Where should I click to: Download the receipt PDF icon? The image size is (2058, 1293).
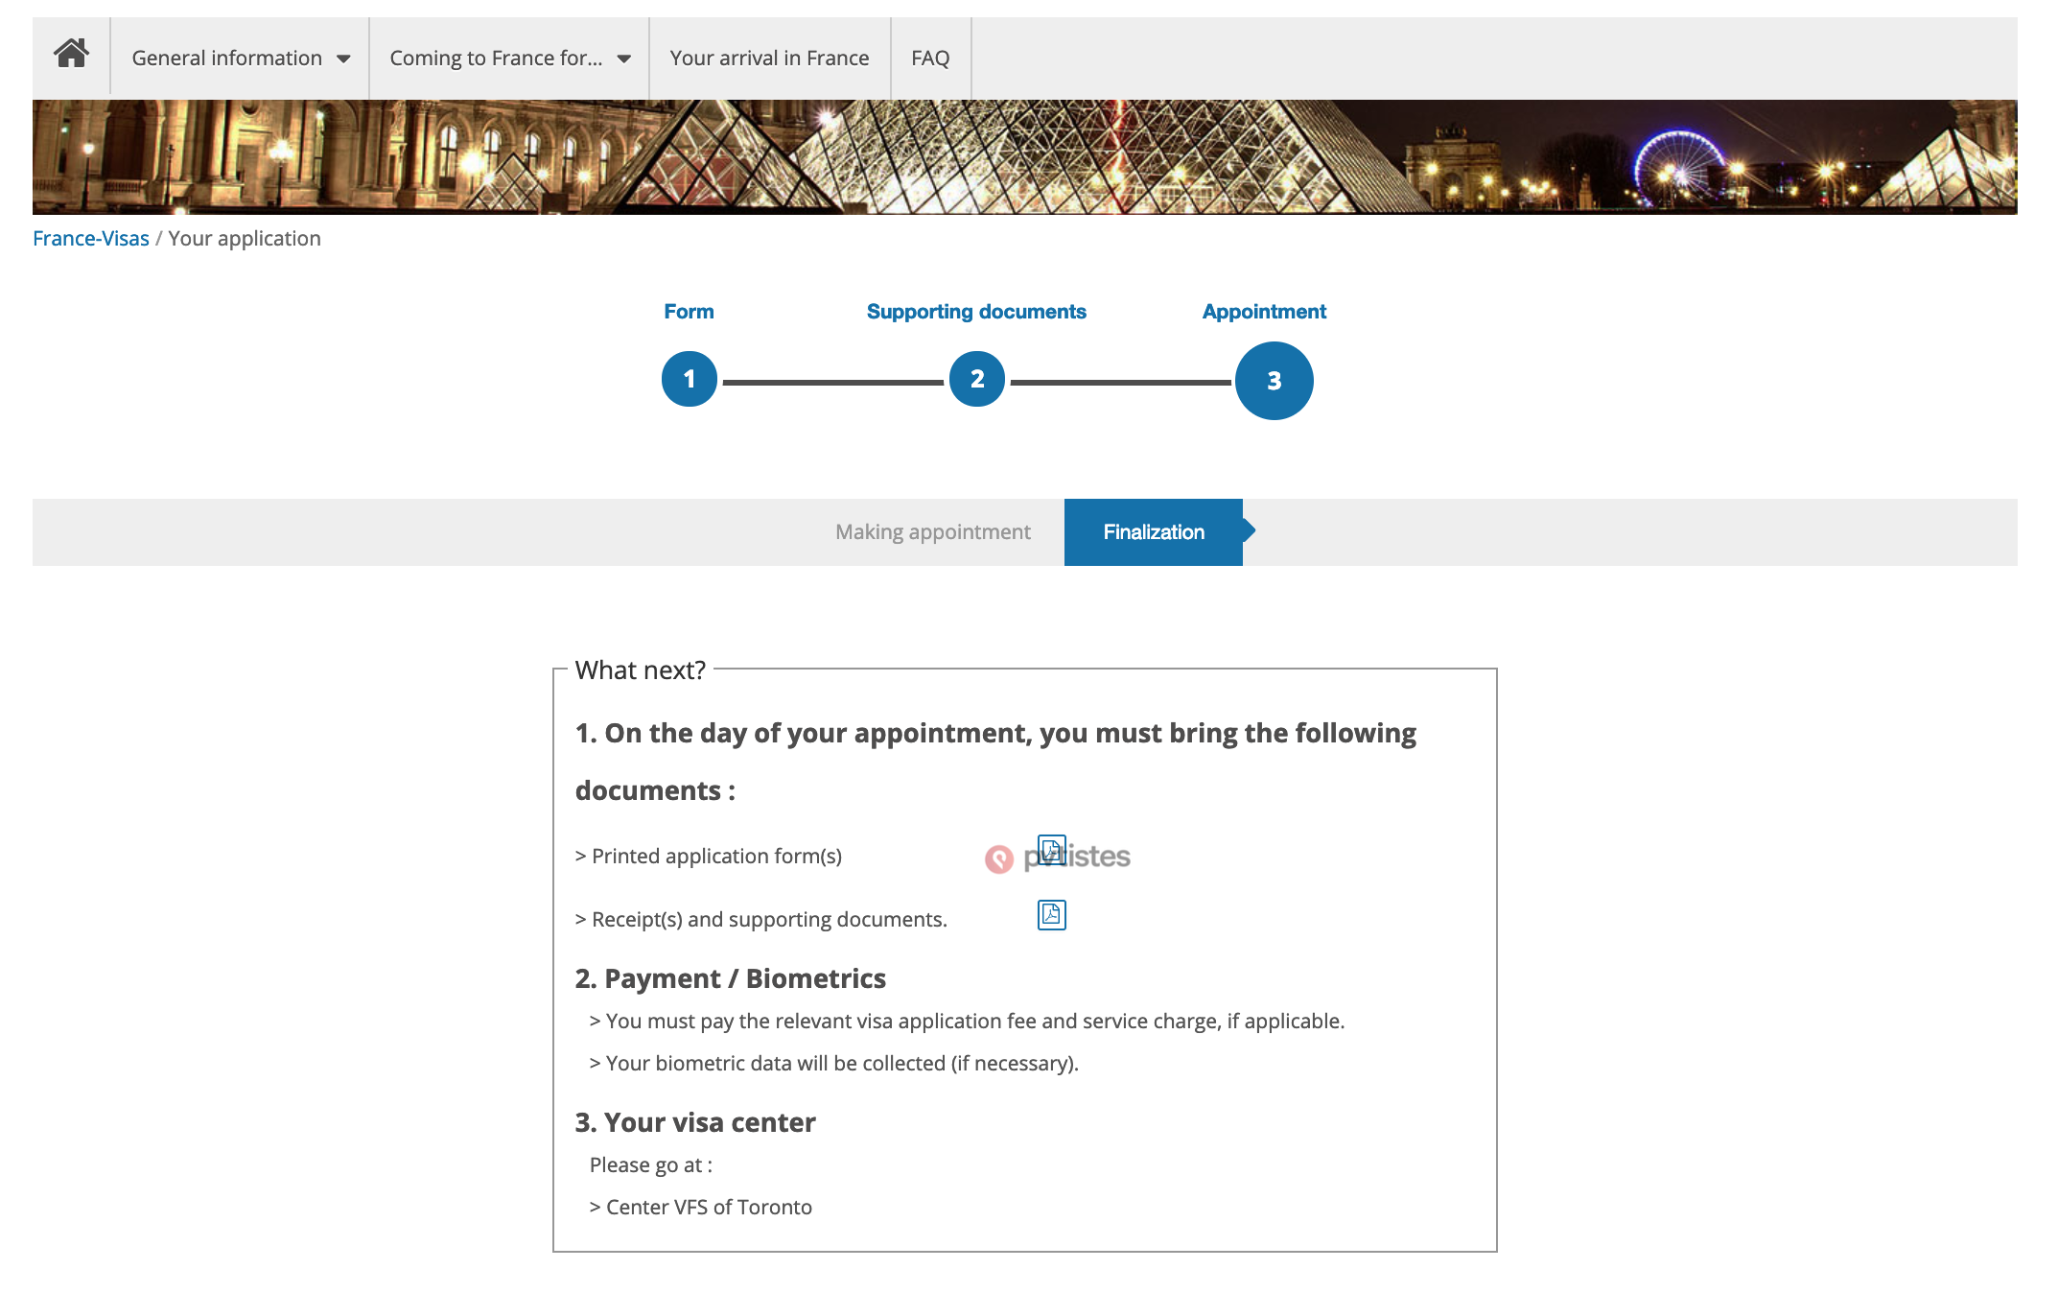tap(1051, 915)
